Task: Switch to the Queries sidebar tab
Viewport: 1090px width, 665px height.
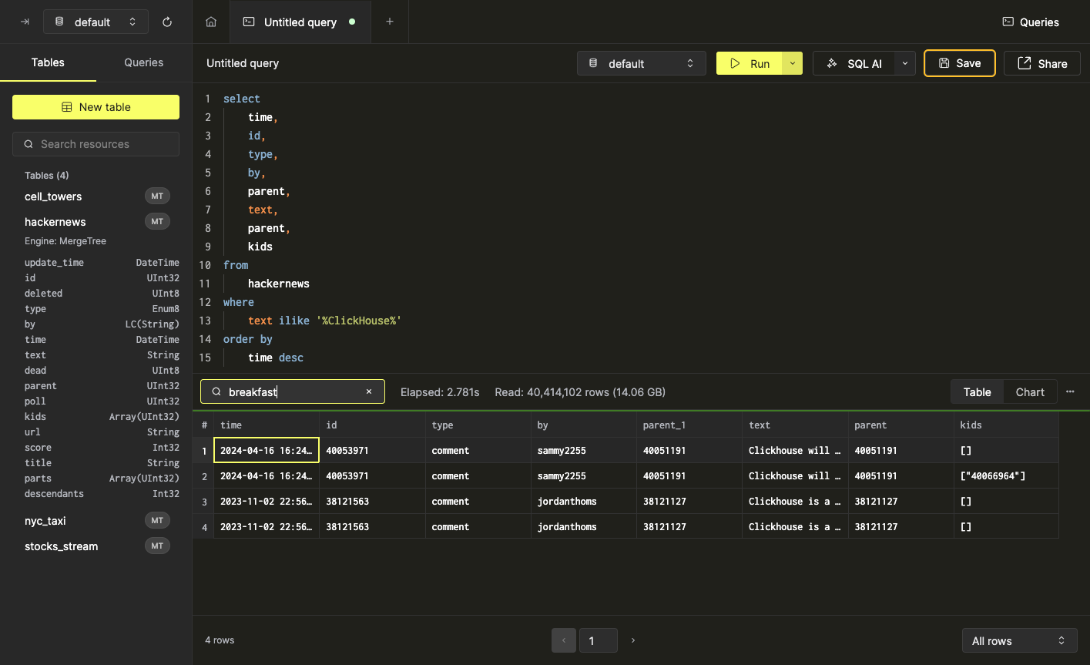Action: (143, 62)
